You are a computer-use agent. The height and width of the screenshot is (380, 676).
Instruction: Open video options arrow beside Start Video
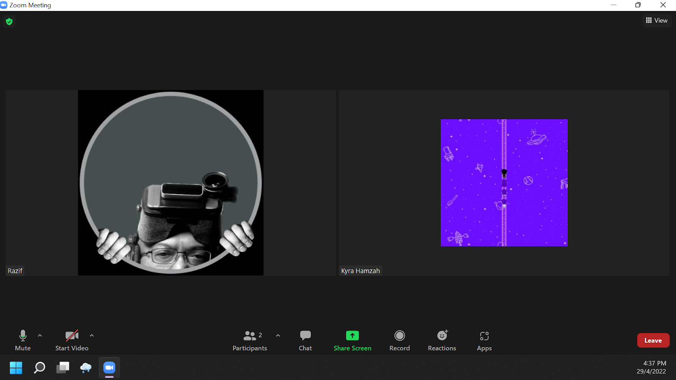click(x=92, y=336)
